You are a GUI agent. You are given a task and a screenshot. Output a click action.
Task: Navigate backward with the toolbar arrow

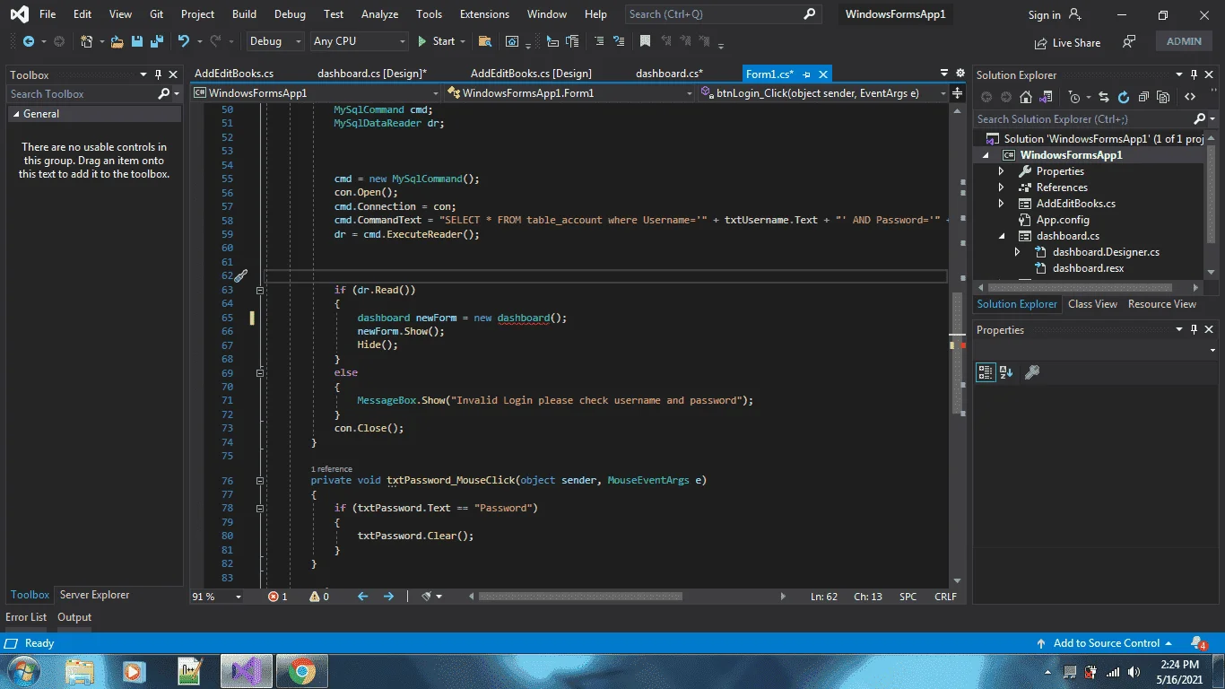pos(28,41)
